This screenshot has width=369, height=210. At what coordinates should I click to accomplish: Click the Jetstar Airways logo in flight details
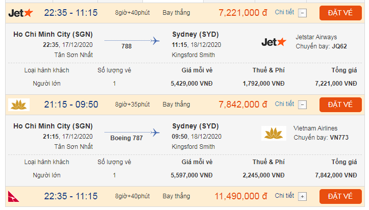[274, 42]
